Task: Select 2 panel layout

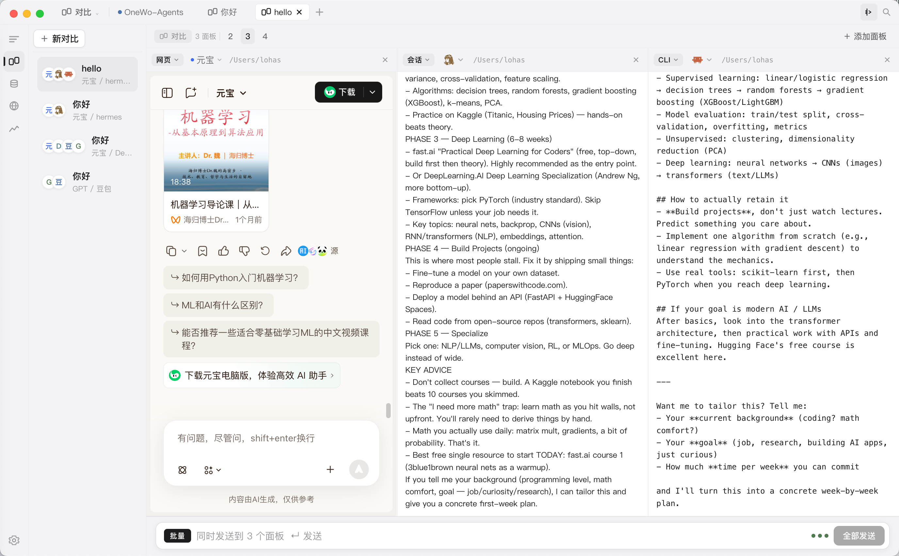Action: pos(230,36)
